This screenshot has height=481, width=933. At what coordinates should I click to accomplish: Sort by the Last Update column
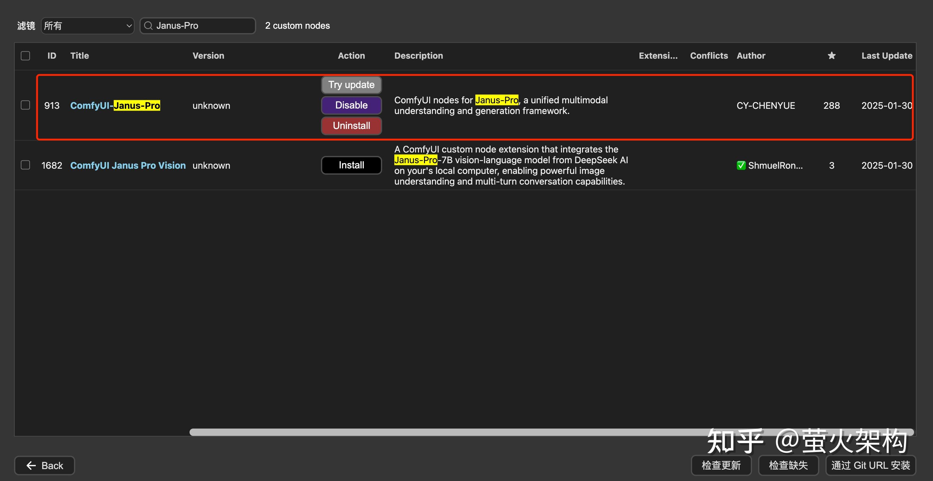point(886,56)
